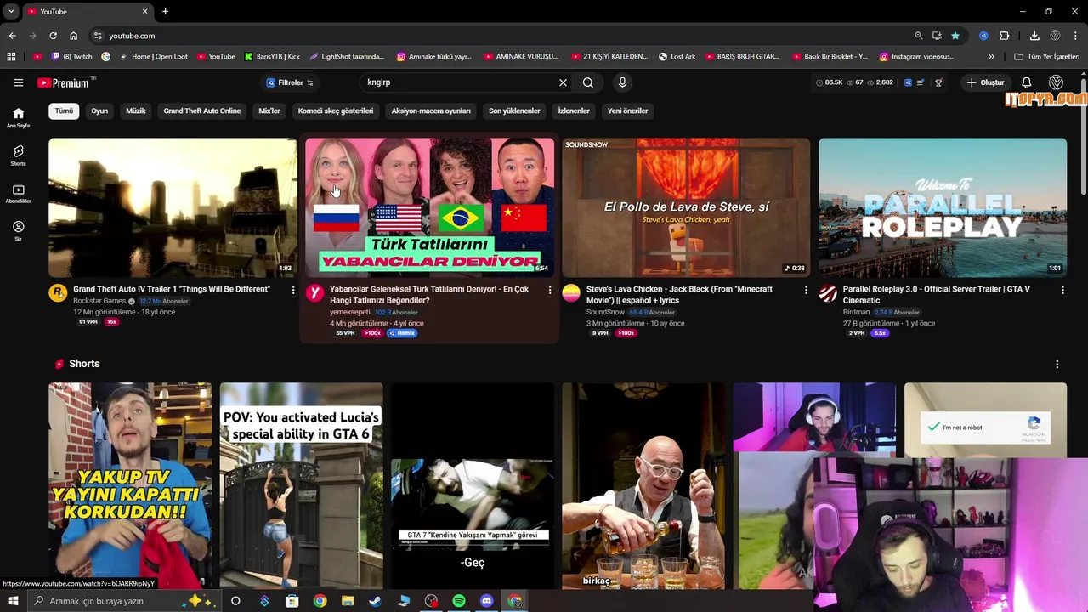Viewport: 1088px width, 612px height.
Task: Select the Grand Theft Auto Online chip
Action: tap(202, 110)
